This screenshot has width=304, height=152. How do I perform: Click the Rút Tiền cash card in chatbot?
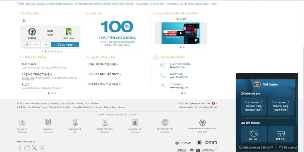pyautogui.click(x=280, y=135)
